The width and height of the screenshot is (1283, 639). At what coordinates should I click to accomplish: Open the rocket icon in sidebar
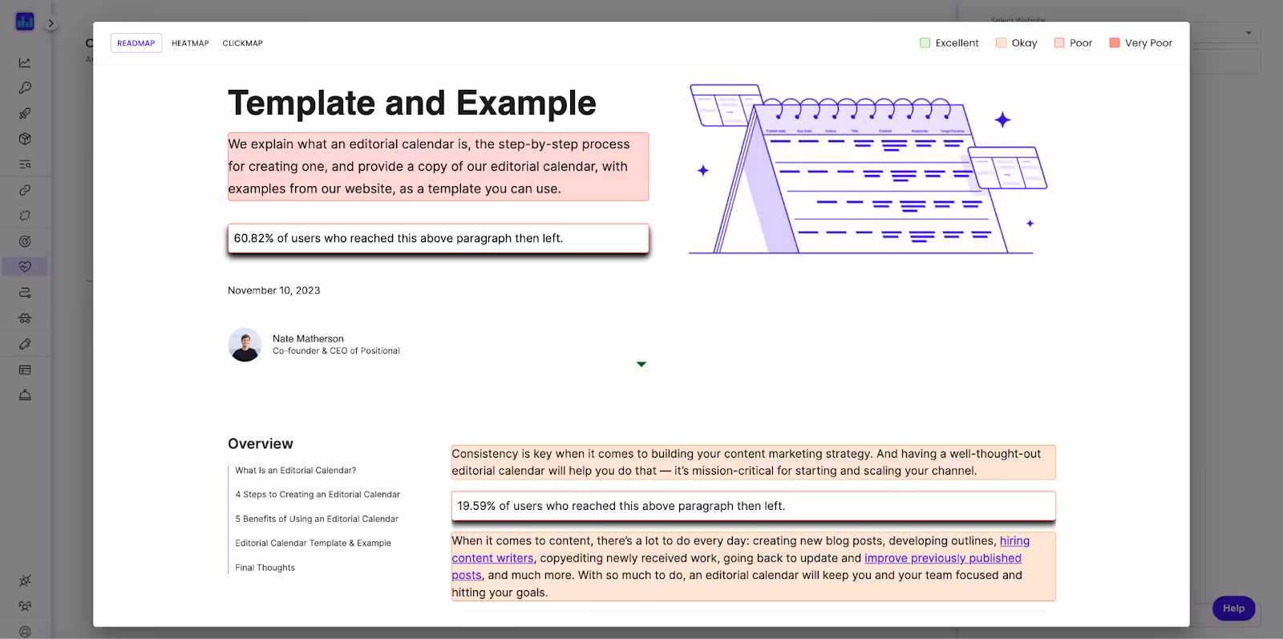tap(25, 114)
